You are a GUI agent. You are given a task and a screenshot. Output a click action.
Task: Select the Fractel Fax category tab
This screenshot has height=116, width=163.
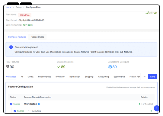[x=135, y=77]
